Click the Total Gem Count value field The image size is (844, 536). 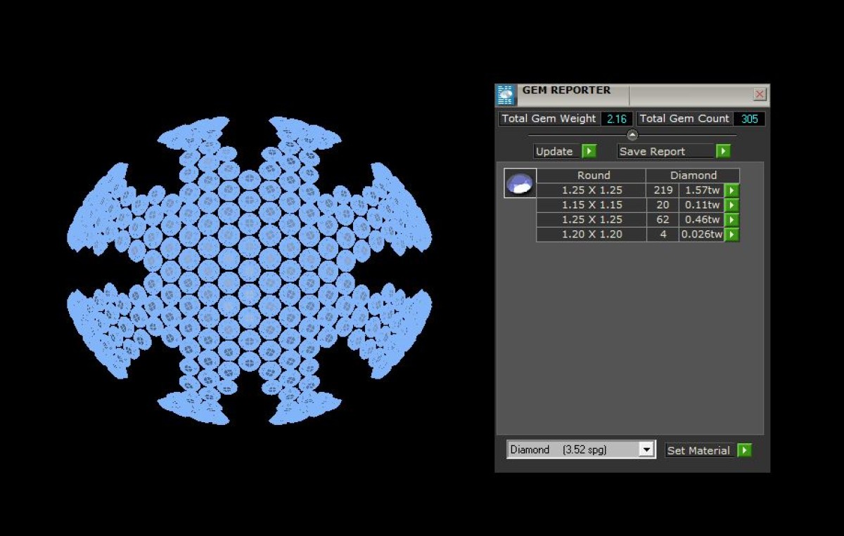click(x=749, y=119)
